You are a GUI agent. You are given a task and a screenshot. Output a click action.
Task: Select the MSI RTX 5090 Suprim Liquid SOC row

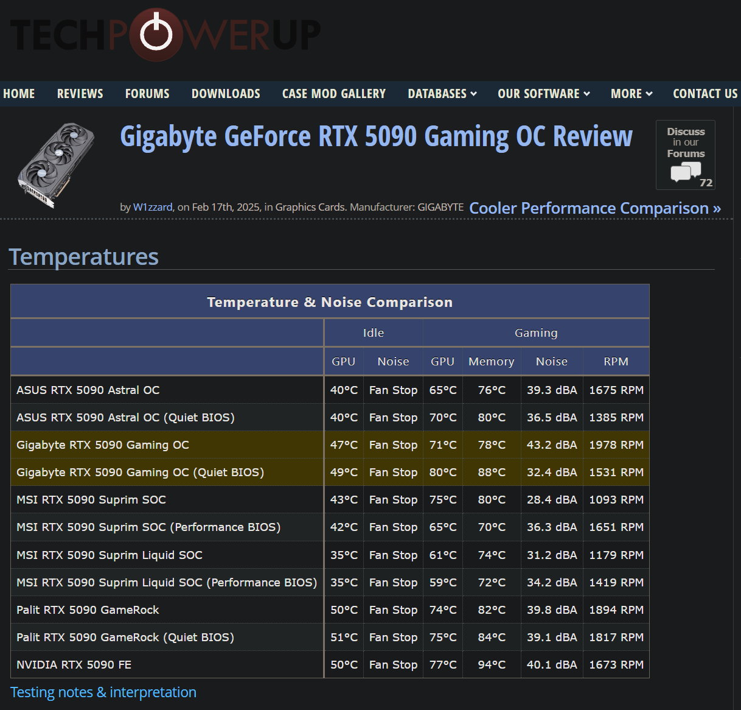click(x=330, y=555)
